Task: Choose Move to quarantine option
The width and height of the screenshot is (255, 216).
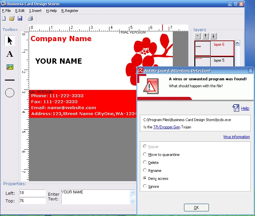Action: pyautogui.click(x=145, y=154)
